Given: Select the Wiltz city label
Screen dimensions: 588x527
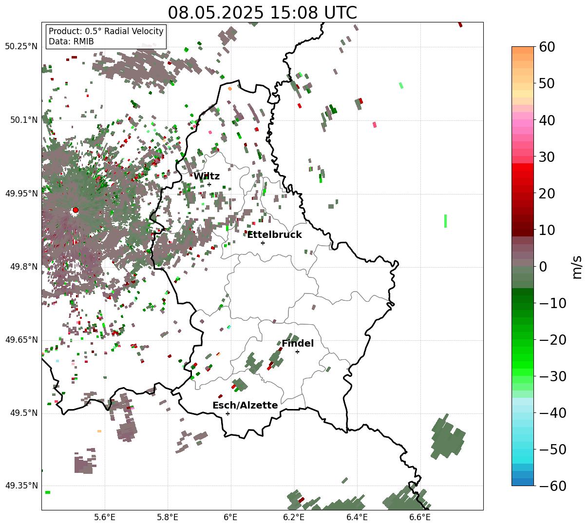Looking at the screenshot, I should tap(207, 176).
